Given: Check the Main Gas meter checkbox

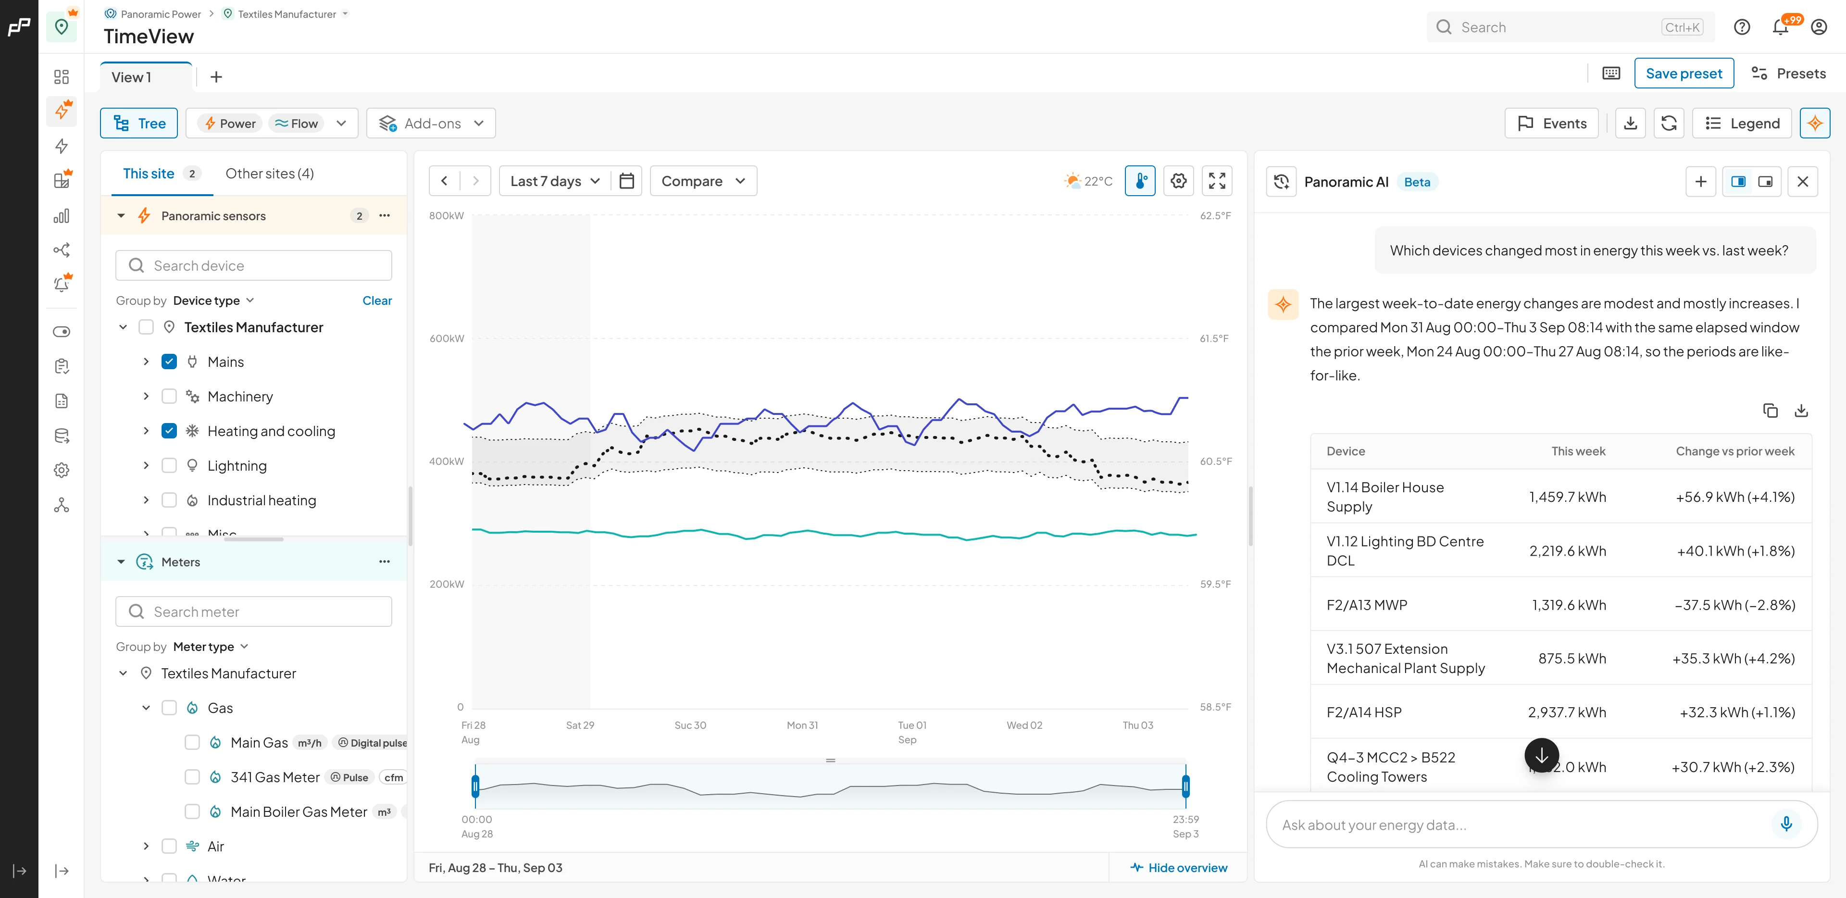Looking at the screenshot, I should pos(192,742).
